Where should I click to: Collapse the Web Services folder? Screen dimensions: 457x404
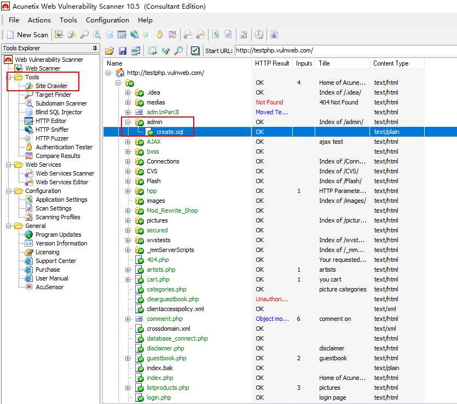click(9, 165)
